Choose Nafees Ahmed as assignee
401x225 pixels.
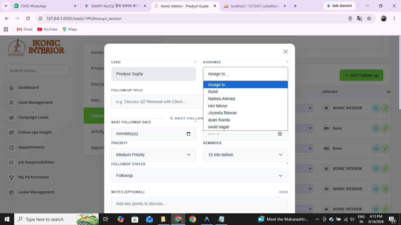tap(245, 99)
